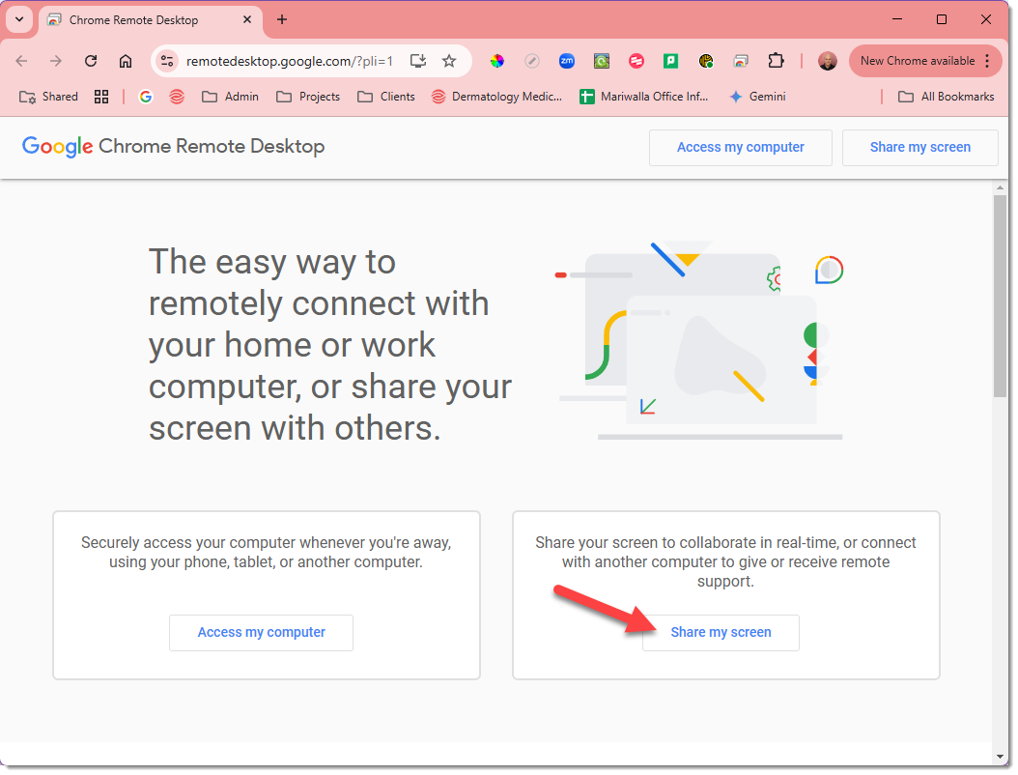
Task: Expand the Projects bookmarks folder
Action: click(x=308, y=97)
